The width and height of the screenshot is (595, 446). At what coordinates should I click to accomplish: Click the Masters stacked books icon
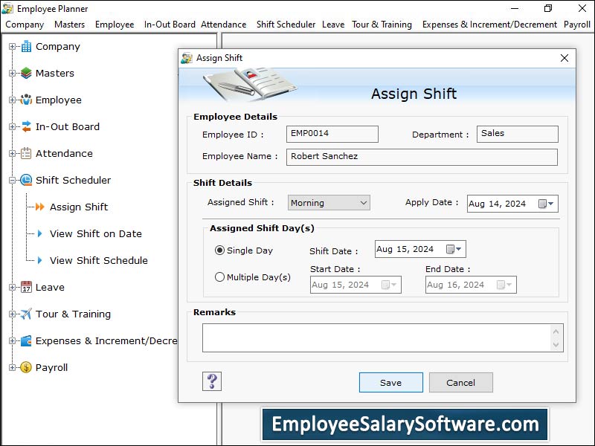[26, 73]
